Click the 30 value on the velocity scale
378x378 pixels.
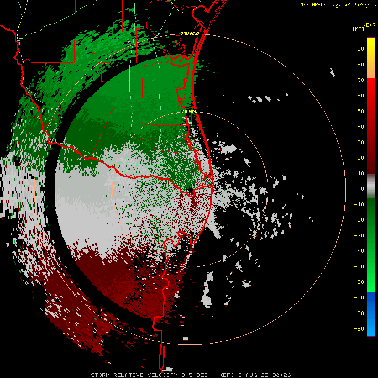pos(361,142)
